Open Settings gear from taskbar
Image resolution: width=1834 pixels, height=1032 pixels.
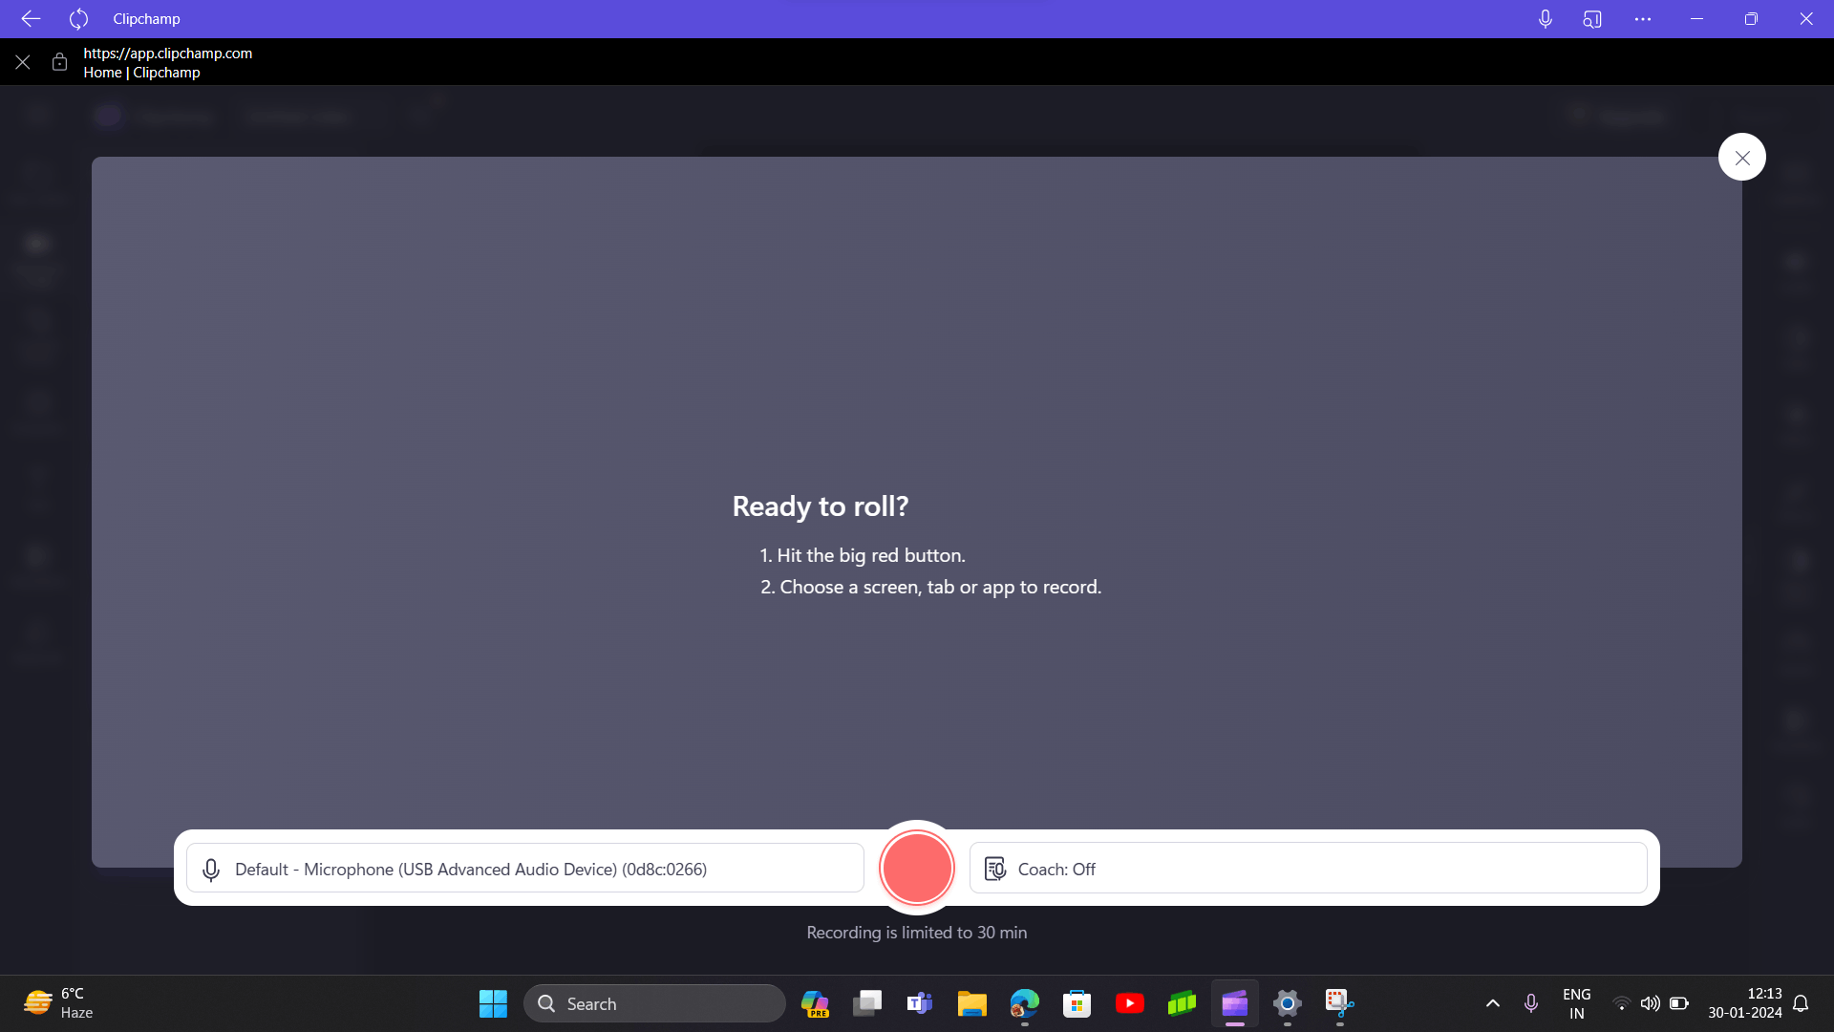1287,1003
